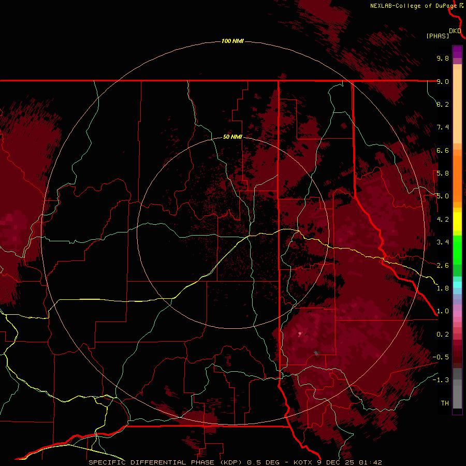Click the -0.5 value on color scale
The image size is (466, 466).
441,357
